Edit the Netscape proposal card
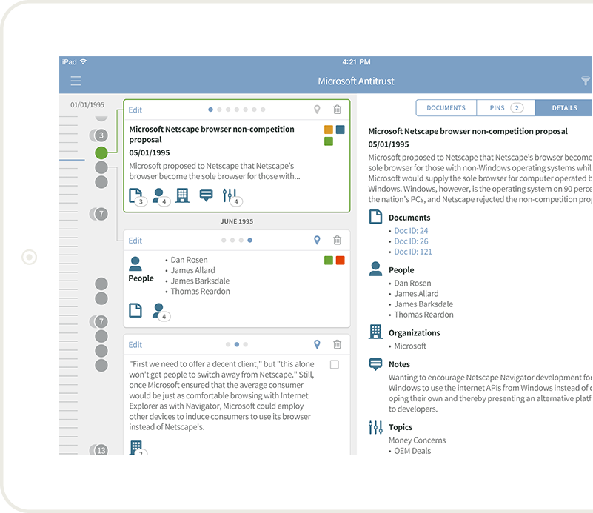593x513 pixels. pyautogui.click(x=135, y=110)
